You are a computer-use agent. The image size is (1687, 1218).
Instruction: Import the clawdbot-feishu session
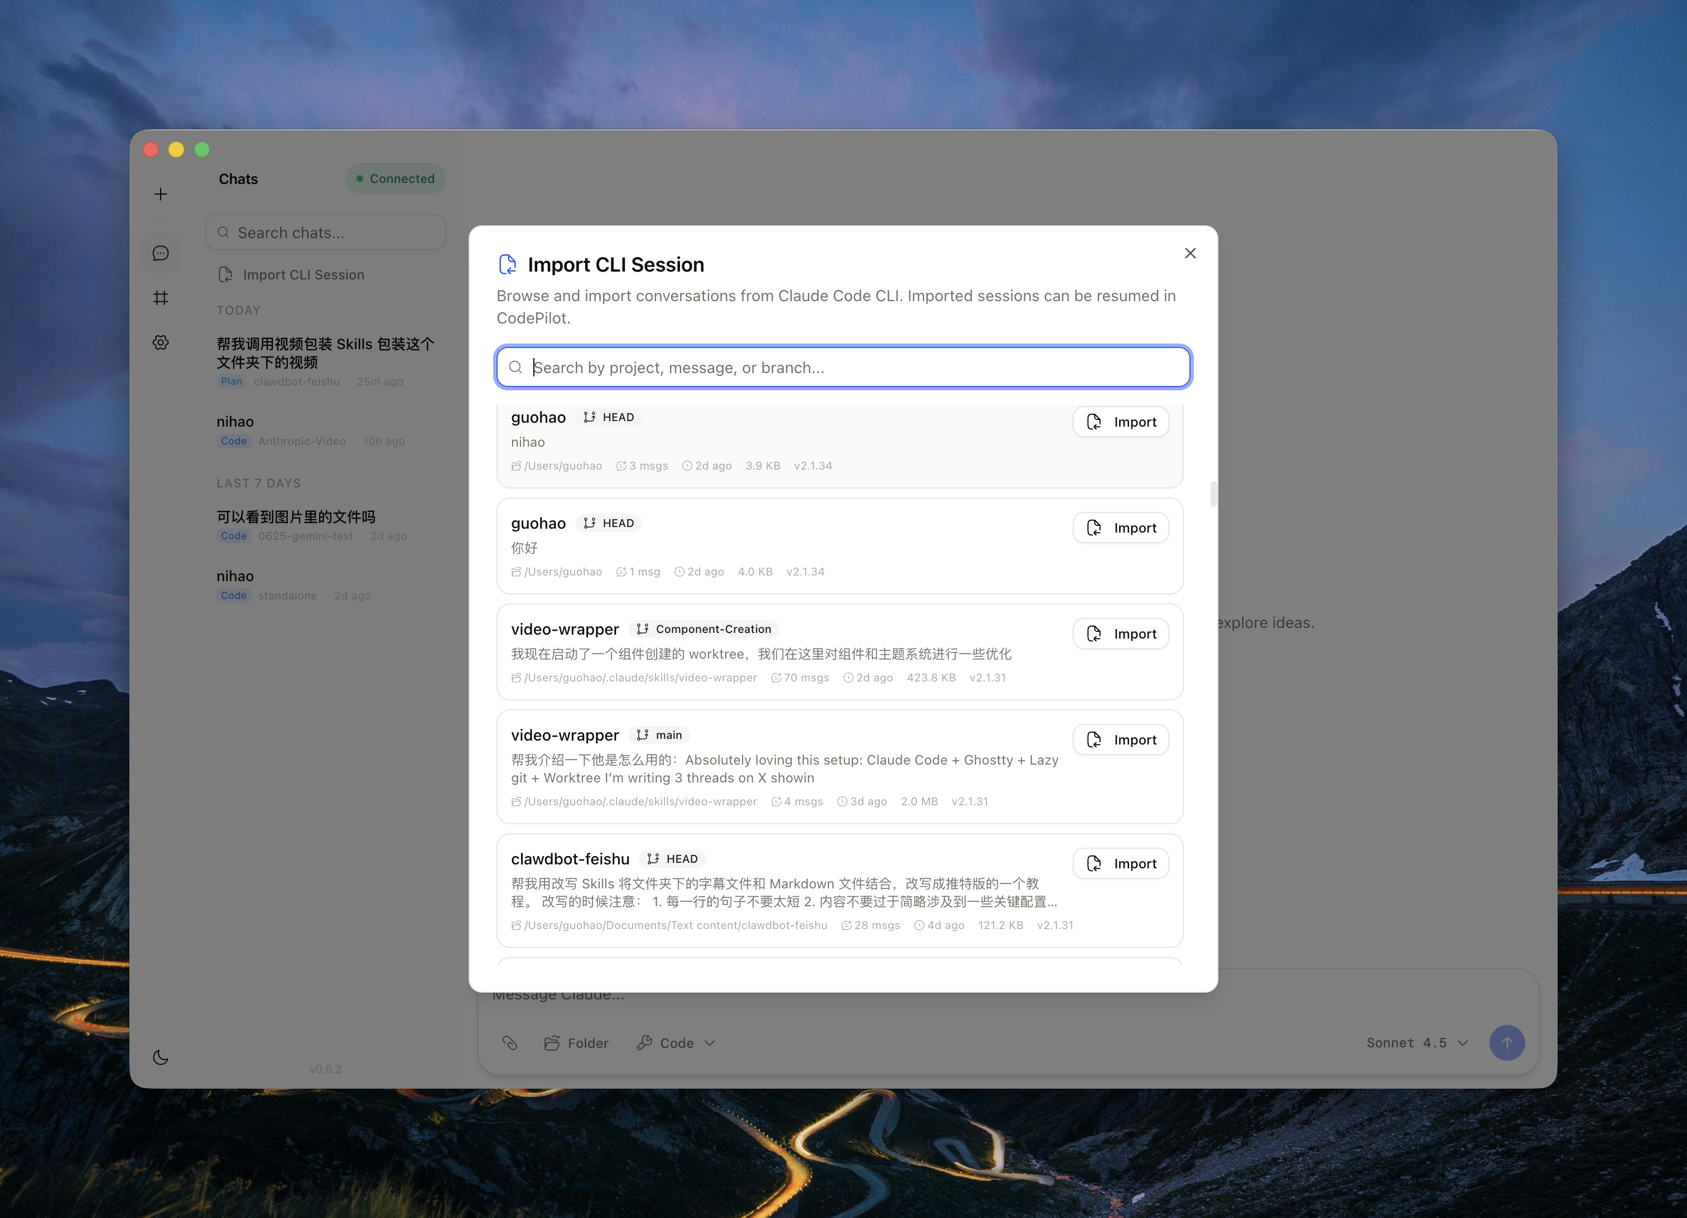coord(1120,863)
